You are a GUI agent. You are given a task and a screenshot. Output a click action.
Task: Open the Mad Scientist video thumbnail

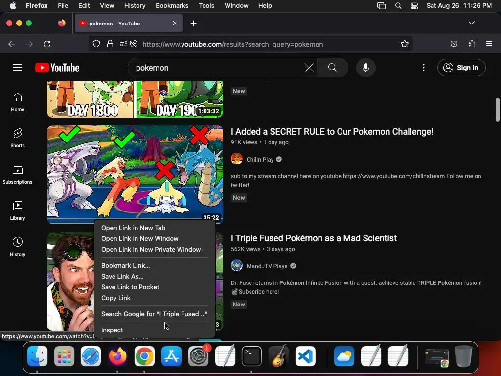pos(70,282)
